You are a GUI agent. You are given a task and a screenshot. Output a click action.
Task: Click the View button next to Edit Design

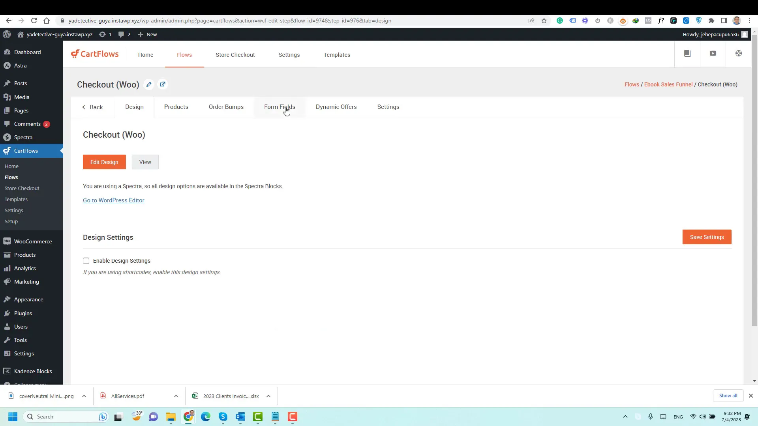[x=145, y=162]
